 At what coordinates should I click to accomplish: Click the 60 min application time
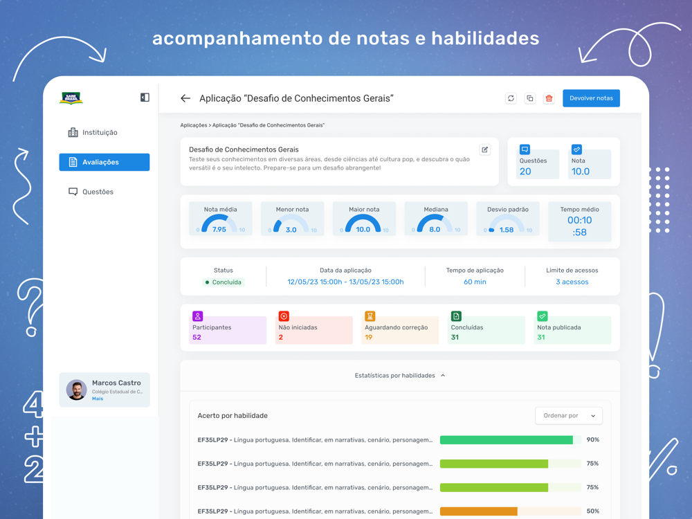475,282
